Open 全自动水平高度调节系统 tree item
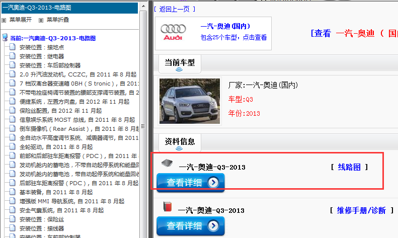Screen dimensions: 398x238 tap(79, 138)
